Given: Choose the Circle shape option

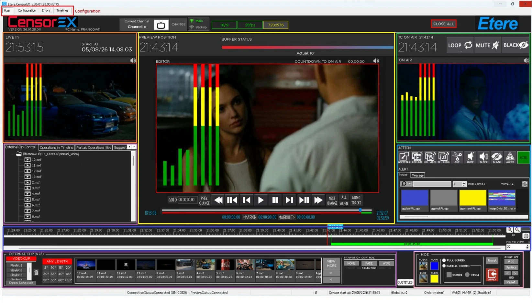Looking at the screenshot, I should 467,275.
